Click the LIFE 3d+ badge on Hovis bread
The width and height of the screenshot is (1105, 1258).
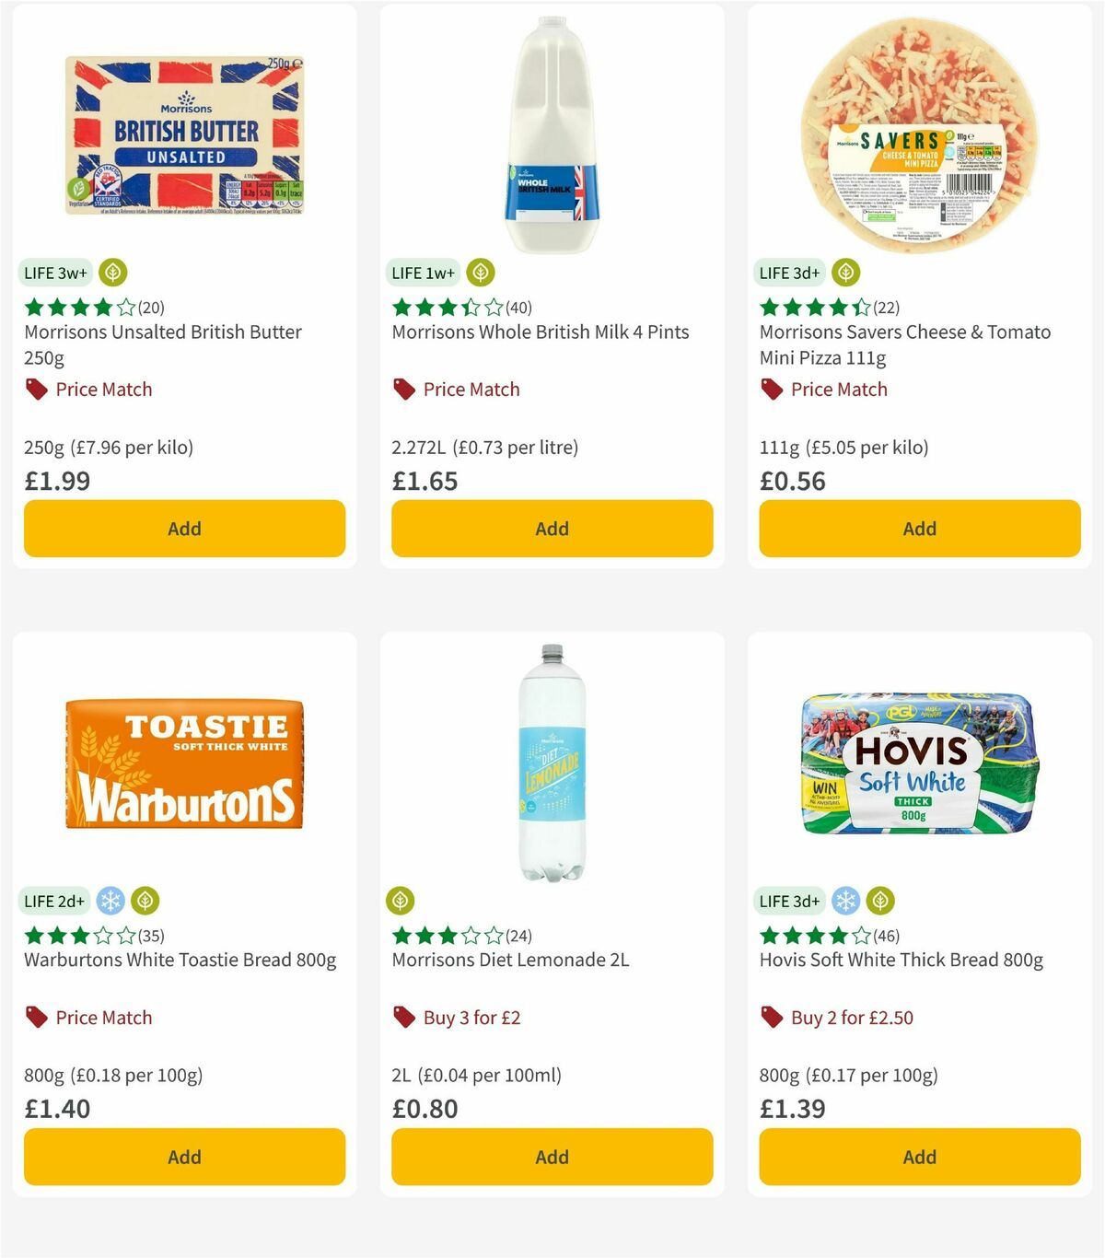790,901
